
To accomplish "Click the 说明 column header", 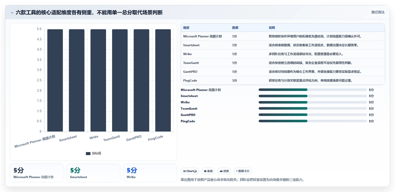I will (x=272, y=28).
